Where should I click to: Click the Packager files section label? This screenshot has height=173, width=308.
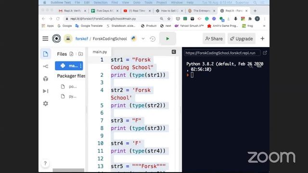tap(71, 76)
